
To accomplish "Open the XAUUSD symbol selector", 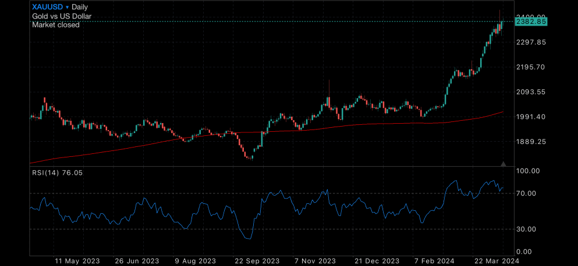I will (x=48, y=7).
